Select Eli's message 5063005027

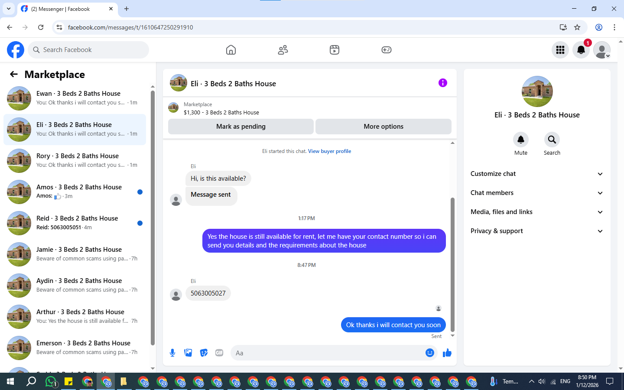[x=208, y=293]
